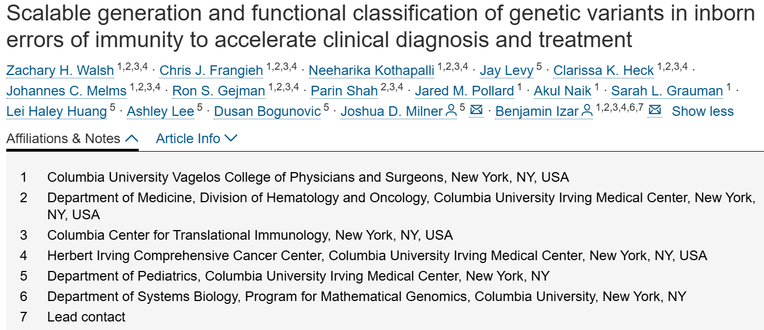
Task: View Ron S. Gejman author info
Action: click(x=218, y=91)
